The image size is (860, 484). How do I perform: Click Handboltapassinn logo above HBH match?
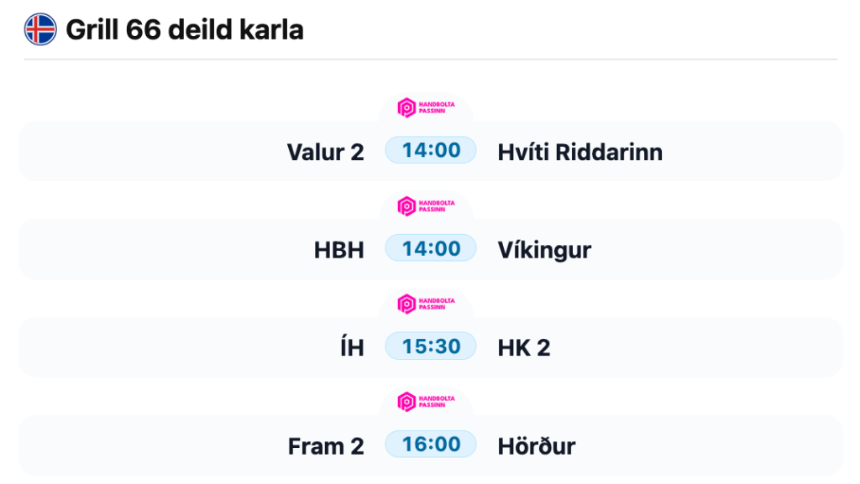426,206
